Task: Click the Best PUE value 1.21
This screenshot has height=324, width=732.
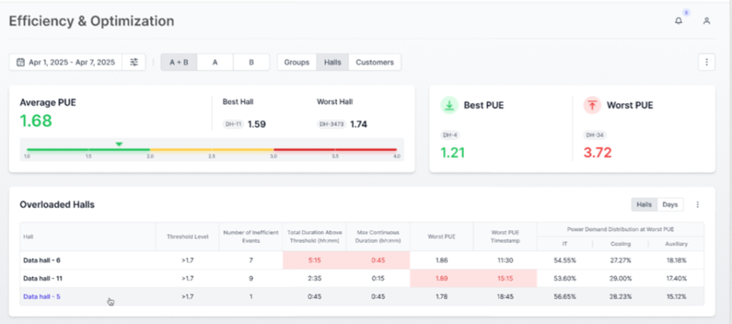Action: (452, 152)
